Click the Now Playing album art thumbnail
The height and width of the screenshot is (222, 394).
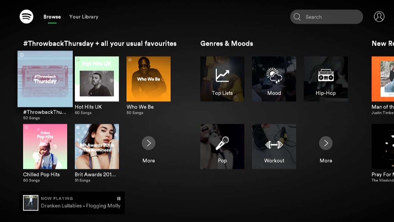click(x=31, y=203)
